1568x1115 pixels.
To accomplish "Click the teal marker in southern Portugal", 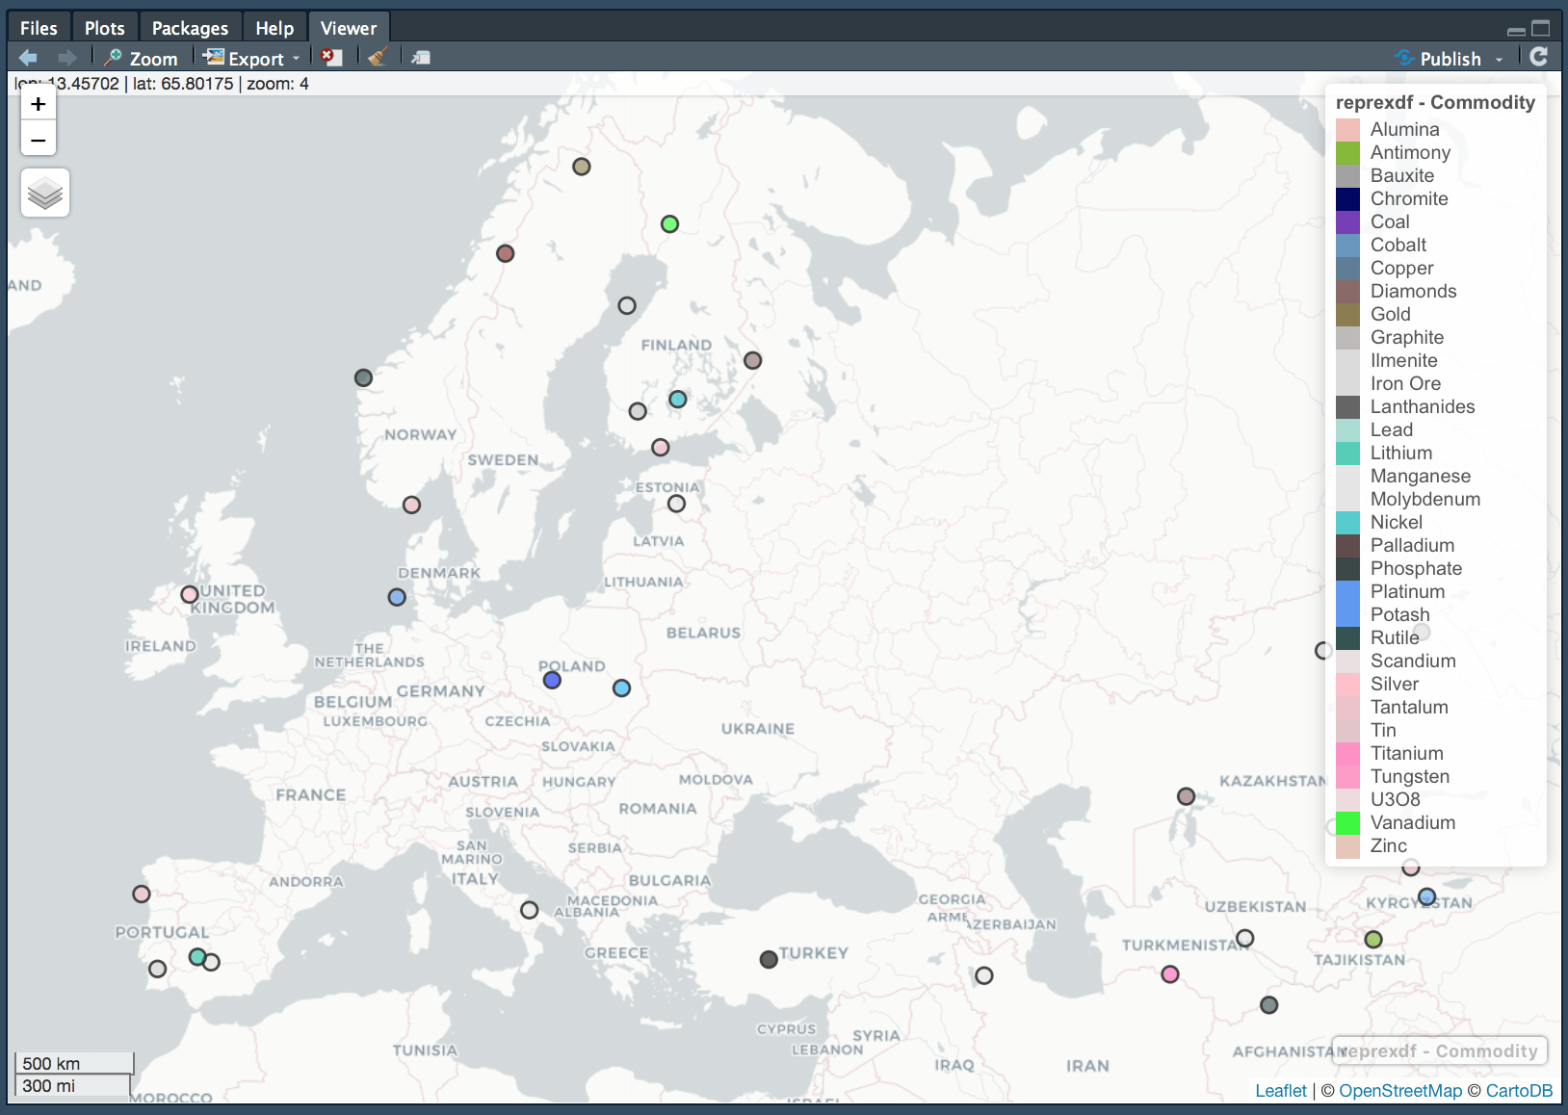I will pos(197,957).
